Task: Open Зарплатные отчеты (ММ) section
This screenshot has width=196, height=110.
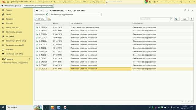Action: tap(16, 41)
